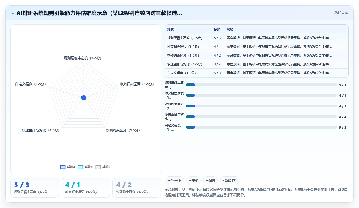This screenshot has height=208, width=359.
Task: Click radar axis label 自定义程度（1-5分）
Action: 30,84
